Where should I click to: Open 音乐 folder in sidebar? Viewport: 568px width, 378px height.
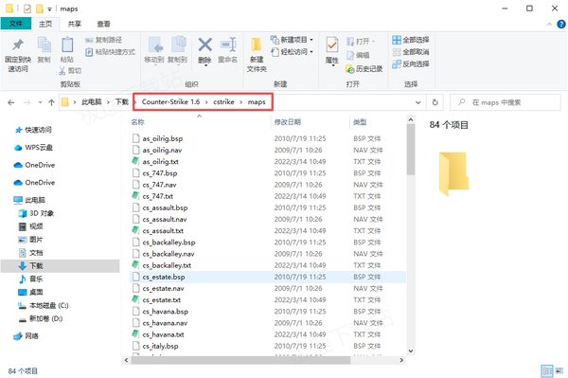pos(31,279)
